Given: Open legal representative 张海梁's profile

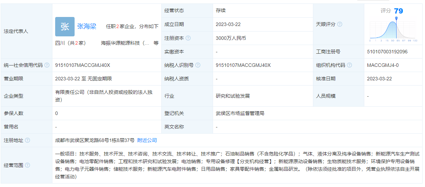Looking at the screenshot, I should pyautogui.click(x=86, y=26).
